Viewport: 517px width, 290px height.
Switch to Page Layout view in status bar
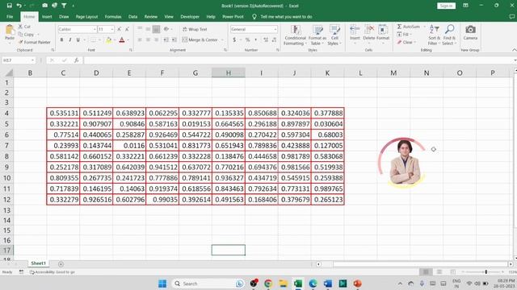(x=439, y=272)
